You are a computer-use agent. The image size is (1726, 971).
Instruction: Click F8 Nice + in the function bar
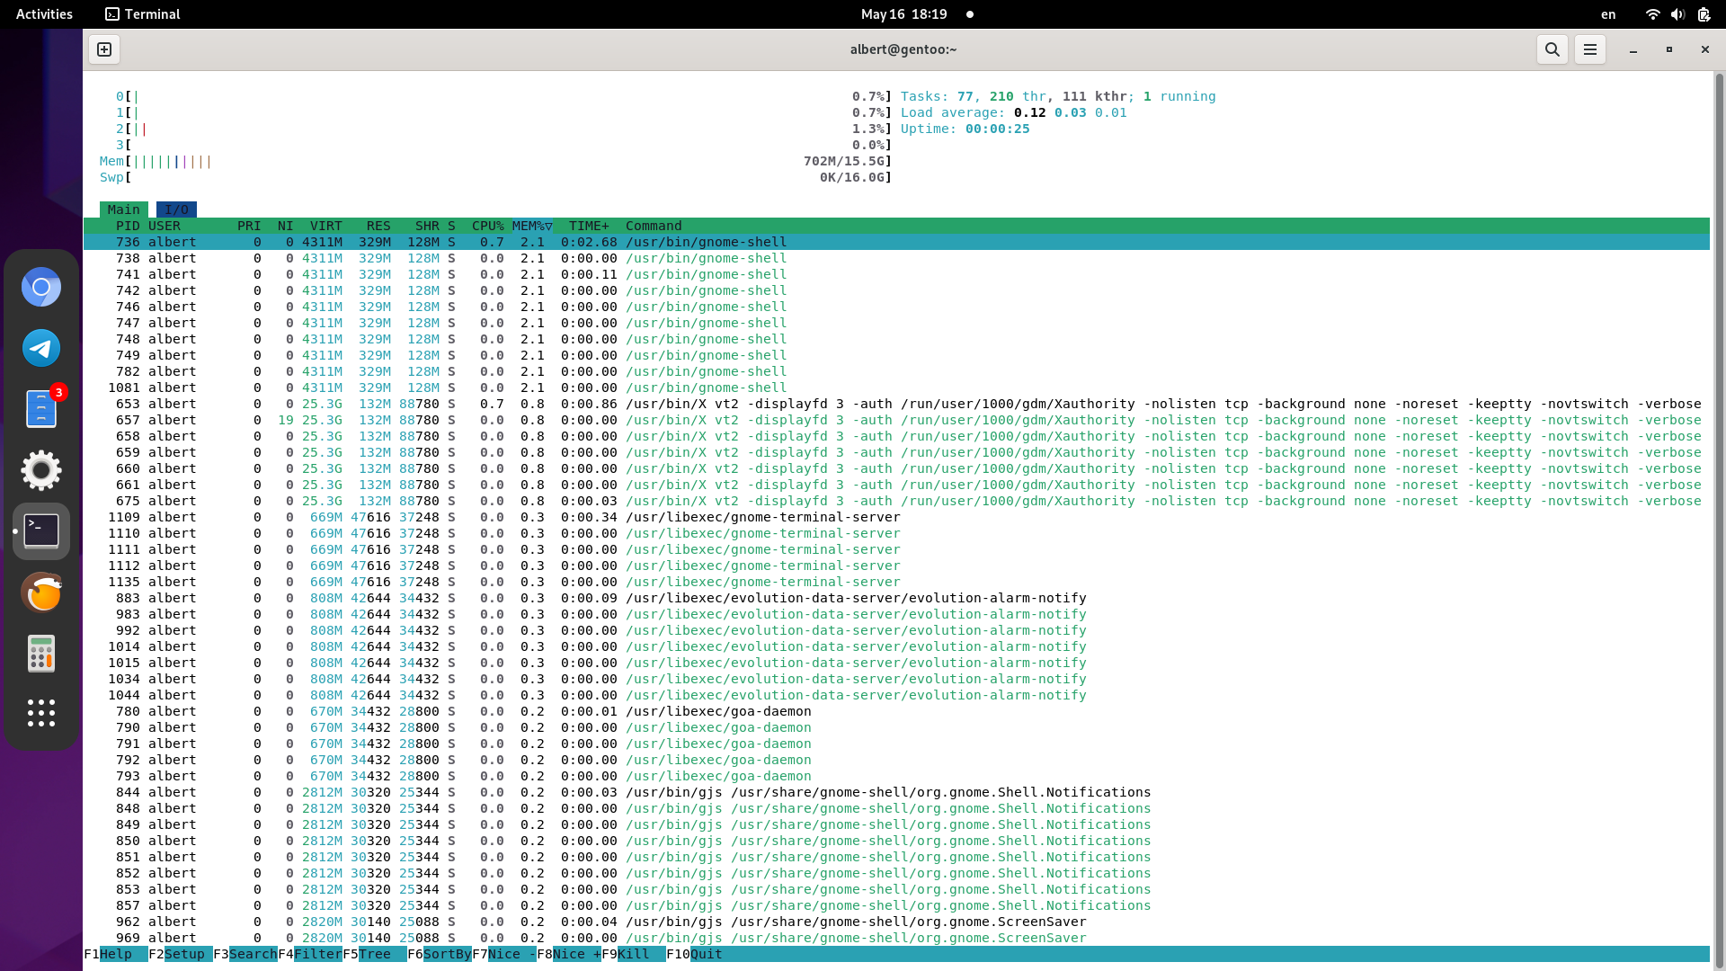pos(569,954)
